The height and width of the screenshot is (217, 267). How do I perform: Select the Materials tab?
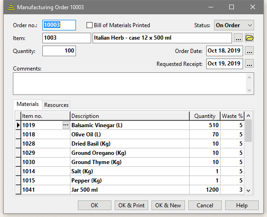click(28, 104)
